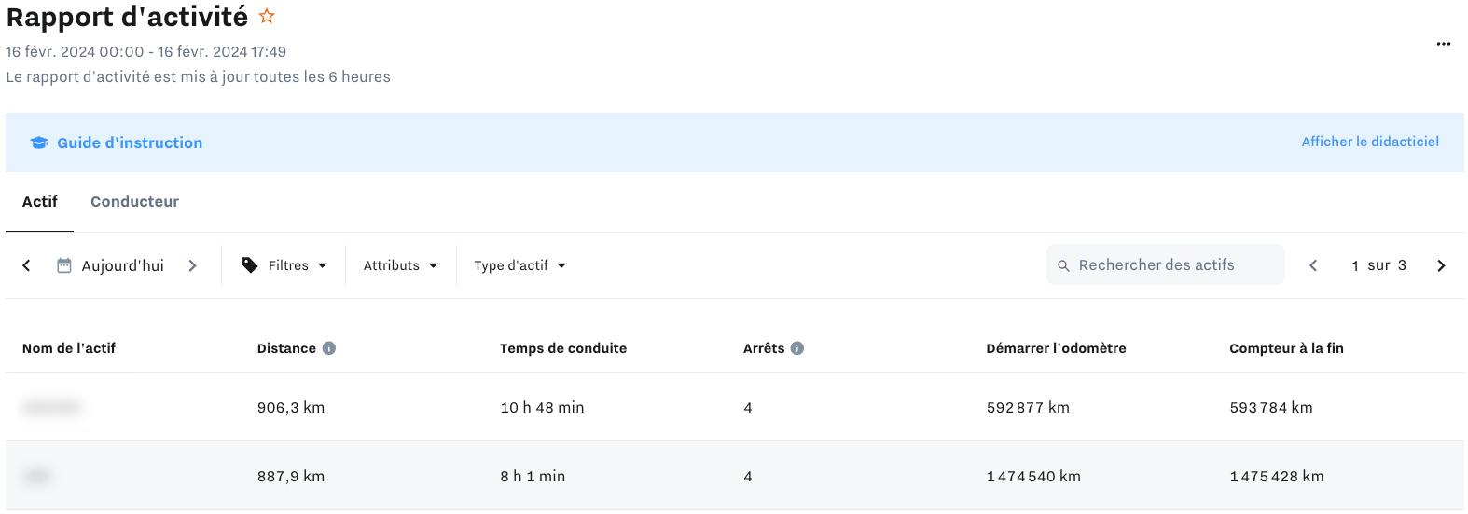Show info tooltip next to Arrêts
The width and height of the screenshot is (1468, 514).
click(797, 348)
